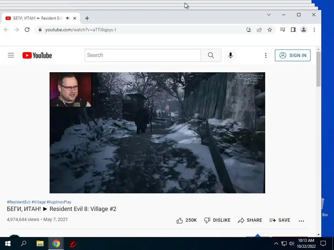Click the SIGN IN button
Viewport: 334px width, 250px height.
click(293, 55)
